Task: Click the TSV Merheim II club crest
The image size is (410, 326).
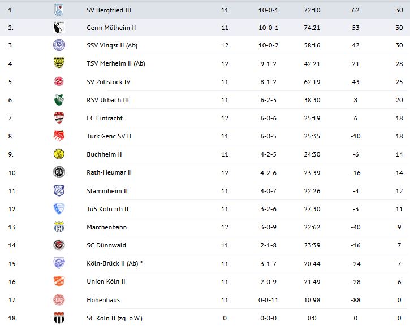Action: point(59,63)
